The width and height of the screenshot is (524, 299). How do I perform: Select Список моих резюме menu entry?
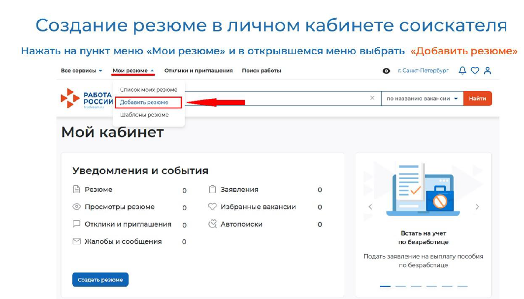click(x=149, y=90)
